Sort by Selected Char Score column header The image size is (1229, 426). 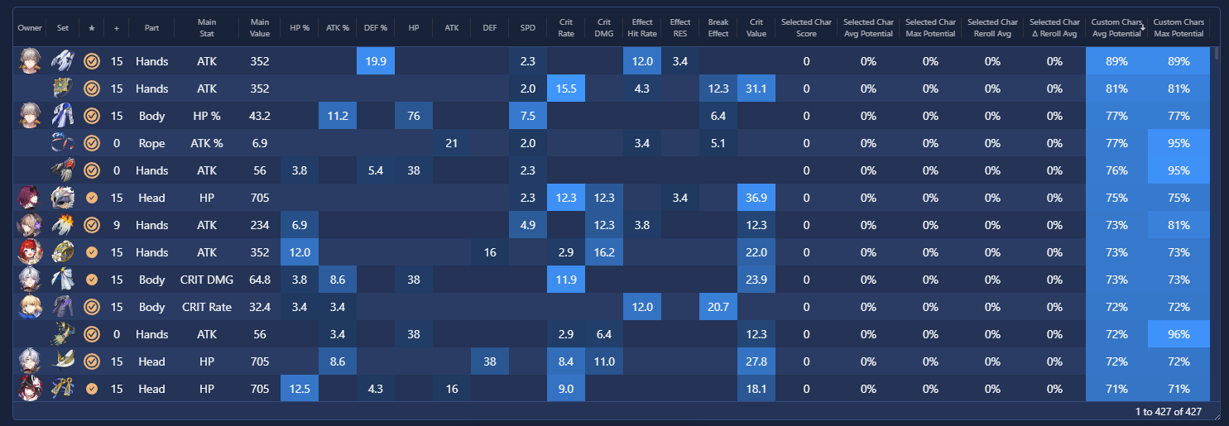coord(806,27)
